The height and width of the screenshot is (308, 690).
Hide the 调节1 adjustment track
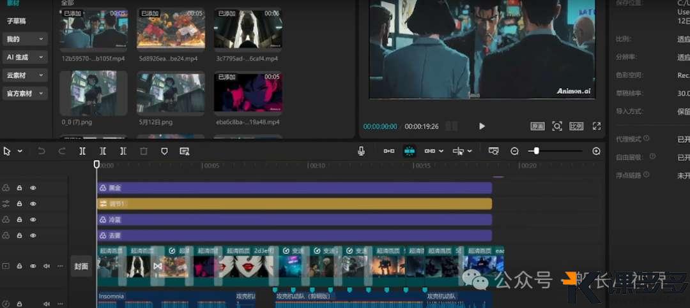33,203
